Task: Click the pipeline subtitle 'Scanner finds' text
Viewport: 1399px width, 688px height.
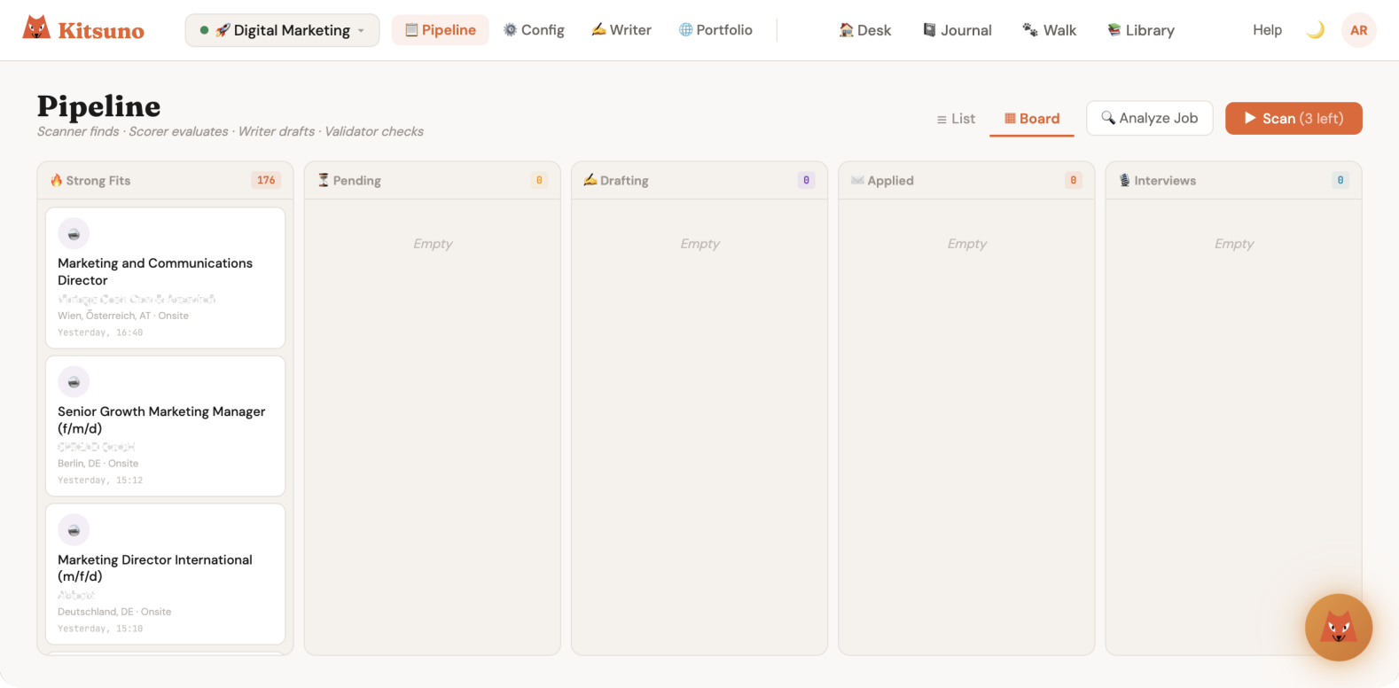Action: pyautogui.click(x=78, y=131)
